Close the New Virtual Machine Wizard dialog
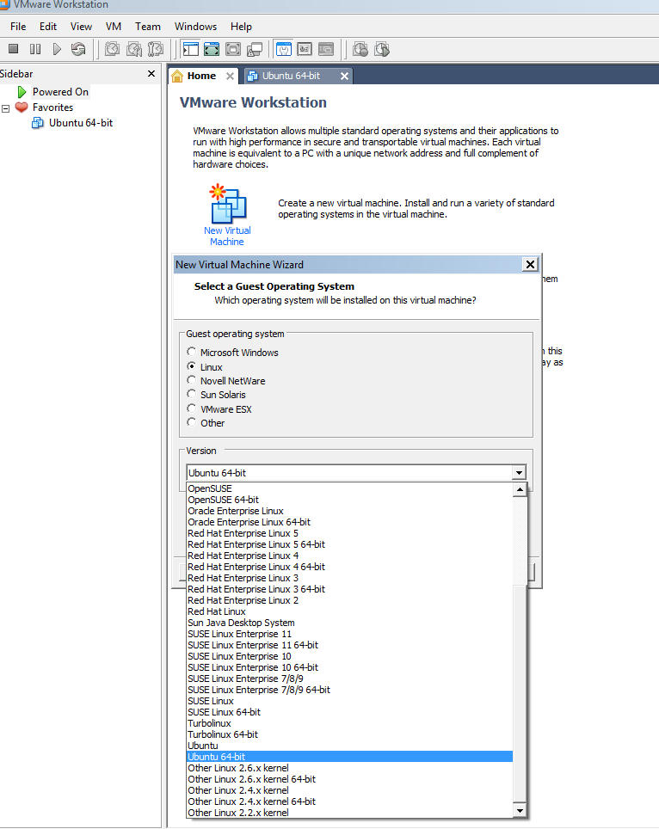 (530, 265)
